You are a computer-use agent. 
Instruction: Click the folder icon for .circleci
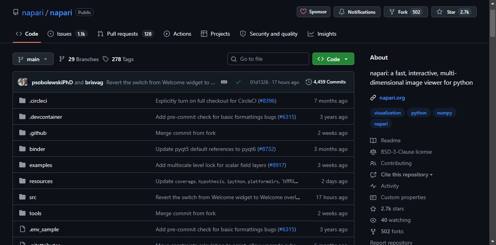pyautogui.click(x=22, y=101)
